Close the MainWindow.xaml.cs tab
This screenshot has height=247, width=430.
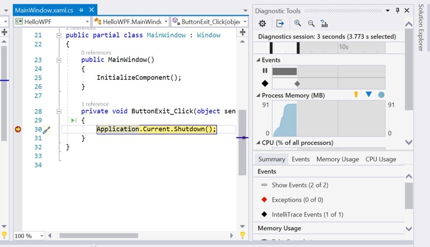(92, 10)
